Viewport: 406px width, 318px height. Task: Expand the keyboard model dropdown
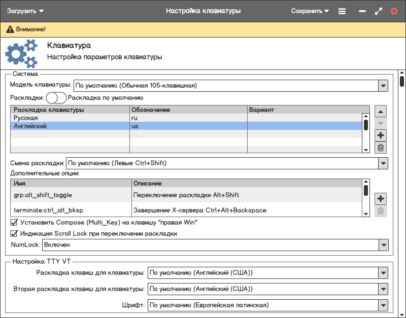tap(383, 86)
